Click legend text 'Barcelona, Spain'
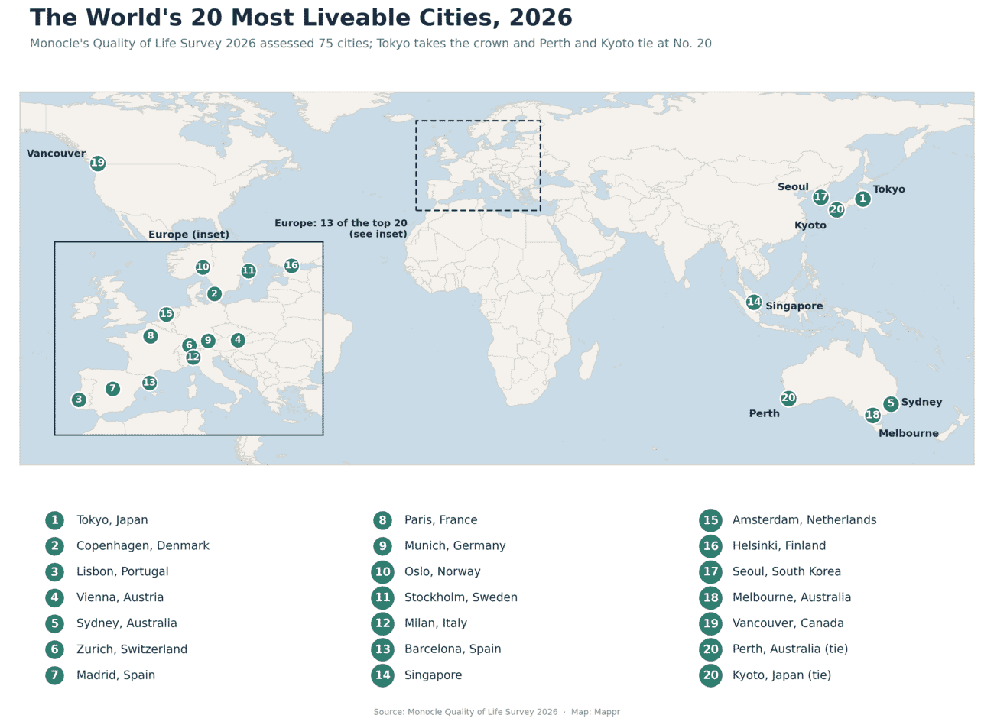The image size is (994, 728). [x=453, y=649]
